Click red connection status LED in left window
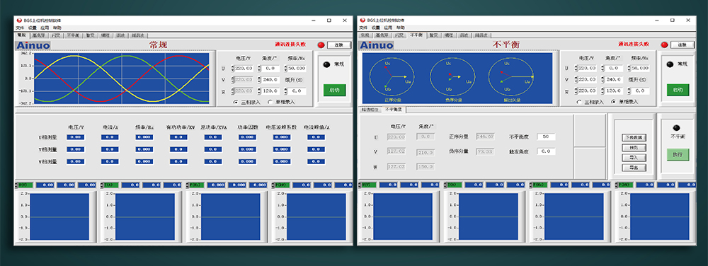Image resolution: width=708 pixels, height=266 pixels. (321, 45)
